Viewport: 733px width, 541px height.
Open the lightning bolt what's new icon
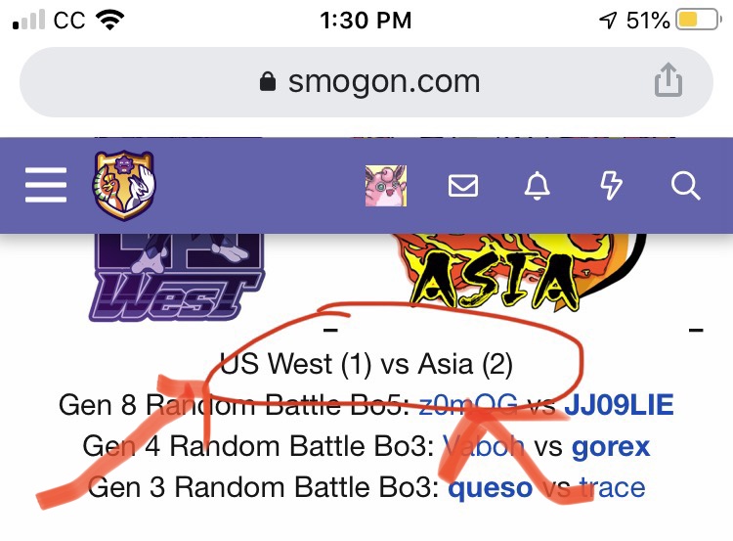click(x=611, y=186)
